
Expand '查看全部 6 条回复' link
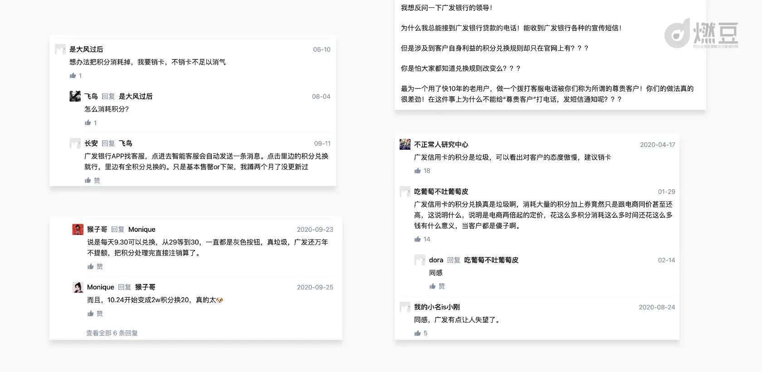(x=112, y=333)
